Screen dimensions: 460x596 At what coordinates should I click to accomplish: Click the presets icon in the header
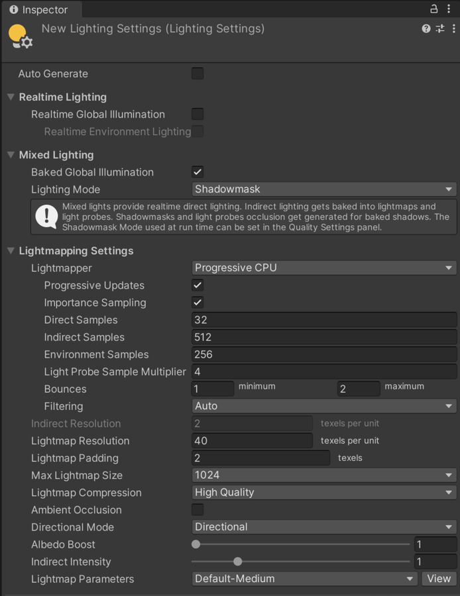(439, 28)
